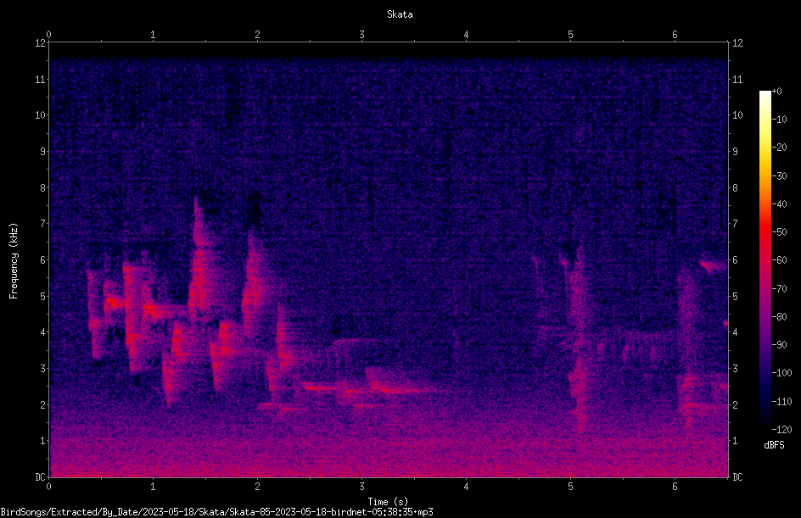Click the file path text at bottom
This screenshot has width=801, height=518.
216,512
